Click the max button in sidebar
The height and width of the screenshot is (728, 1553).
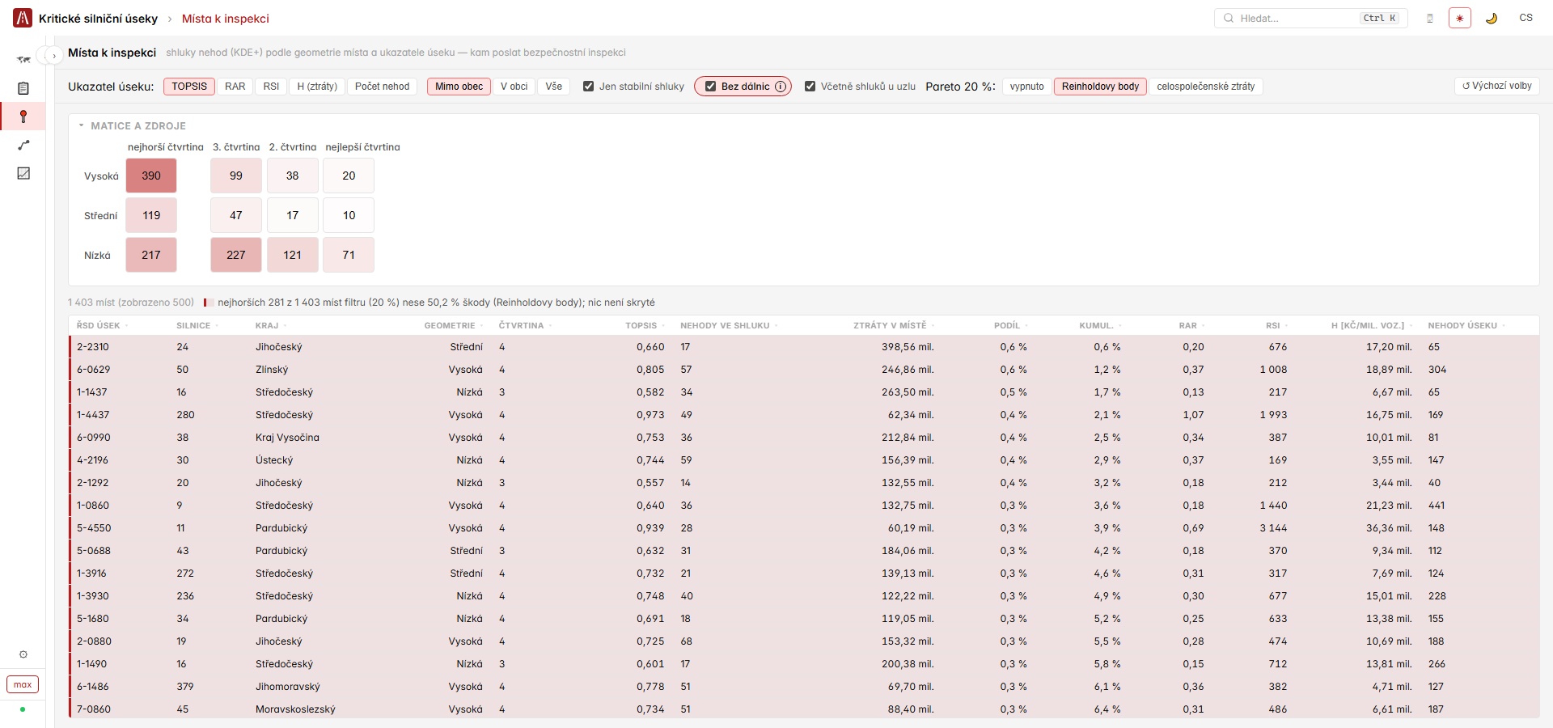[x=23, y=684]
